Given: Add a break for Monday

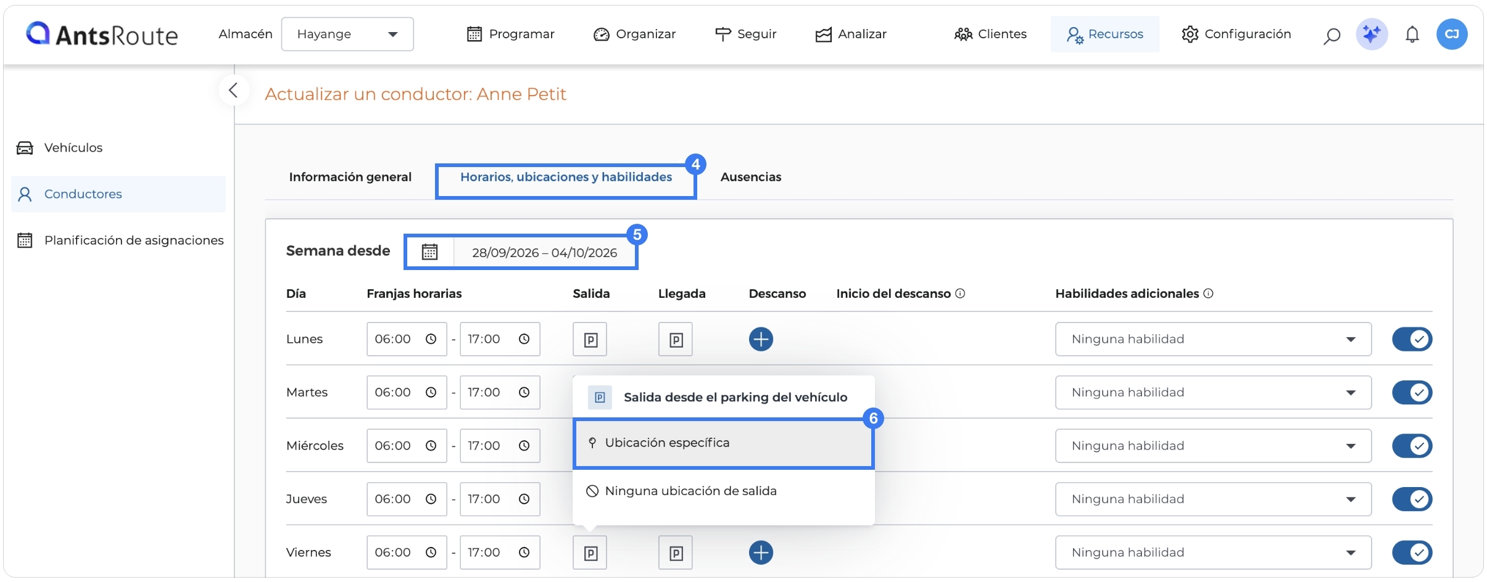Looking at the screenshot, I should 761,339.
